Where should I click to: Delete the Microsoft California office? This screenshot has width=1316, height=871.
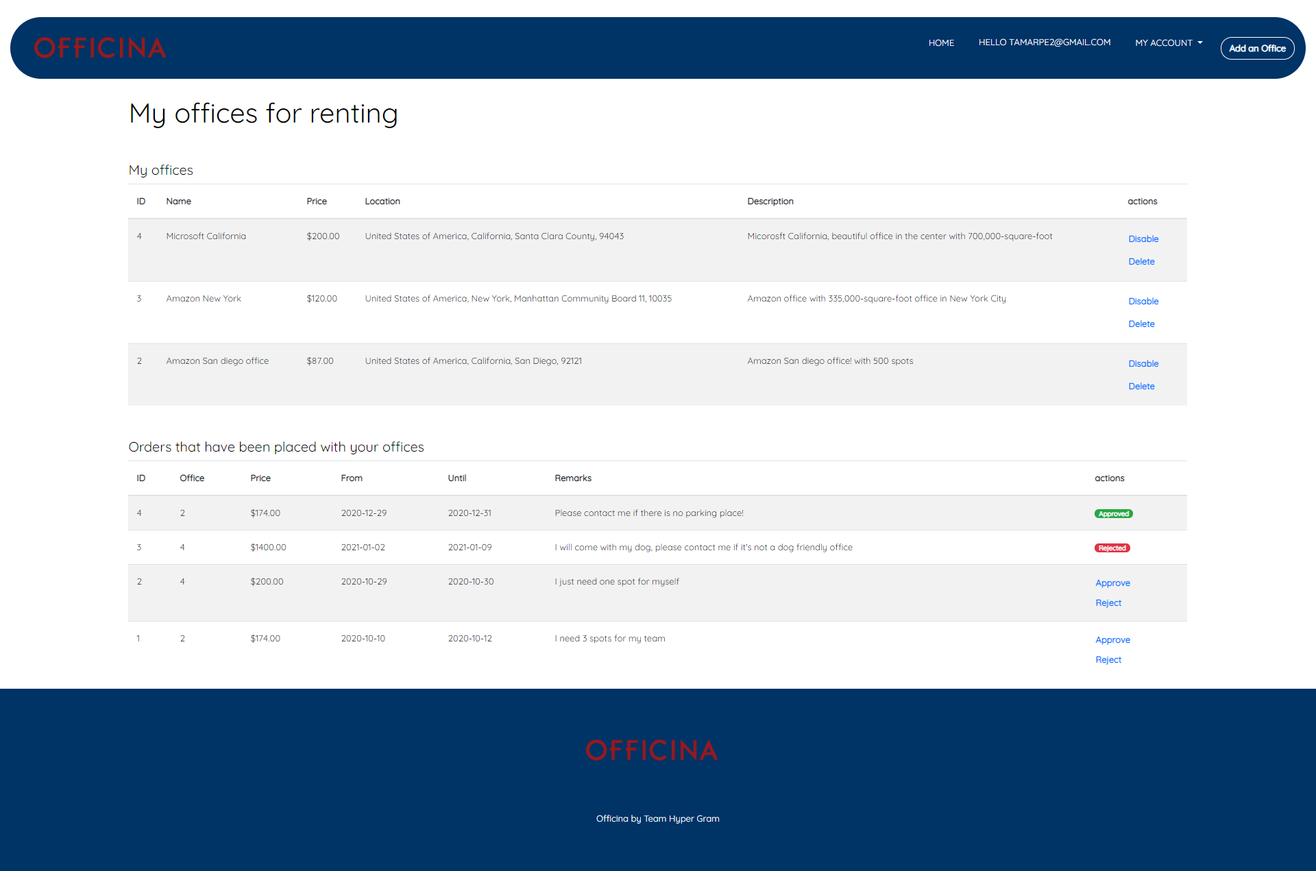(x=1141, y=262)
